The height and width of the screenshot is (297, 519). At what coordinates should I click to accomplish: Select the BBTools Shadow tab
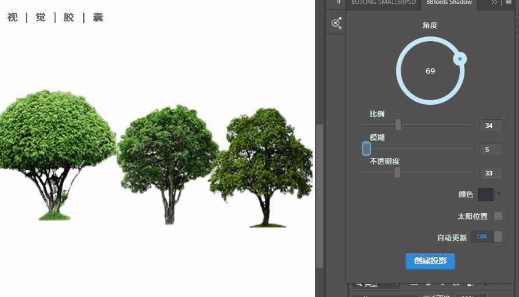[449, 3]
